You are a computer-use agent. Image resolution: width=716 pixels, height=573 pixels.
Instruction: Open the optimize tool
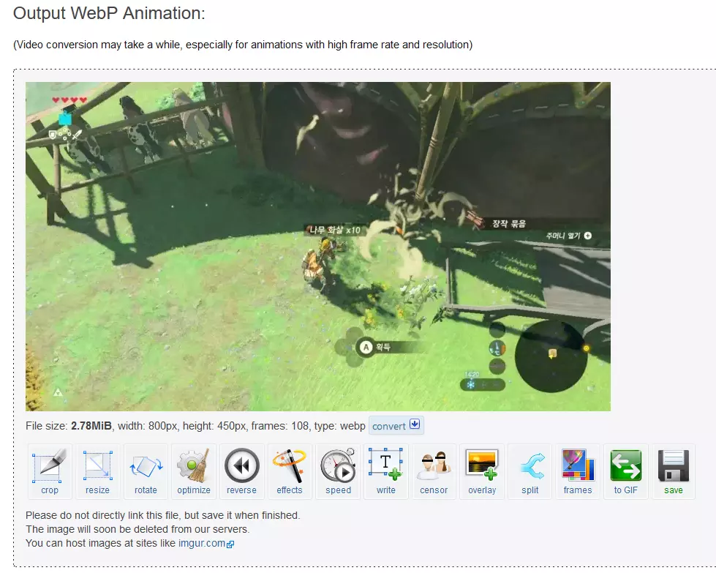pyautogui.click(x=194, y=471)
